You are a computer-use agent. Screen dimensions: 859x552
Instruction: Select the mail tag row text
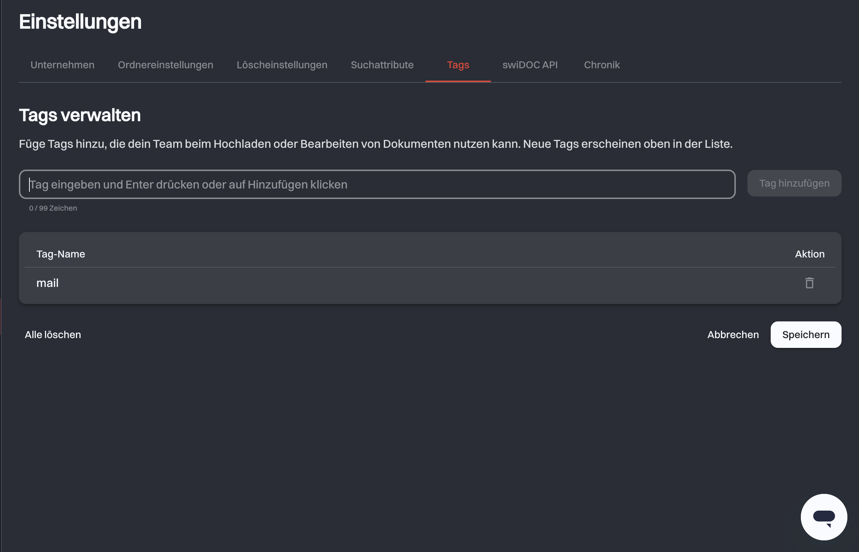tap(48, 283)
